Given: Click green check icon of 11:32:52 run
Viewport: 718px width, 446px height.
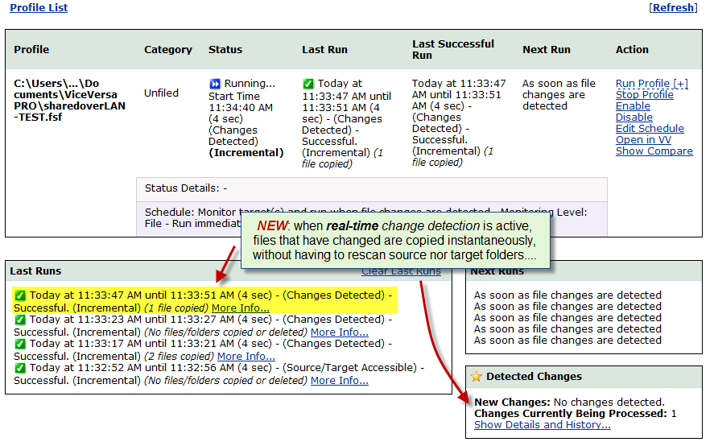Looking at the screenshot, I should (19, 368).
